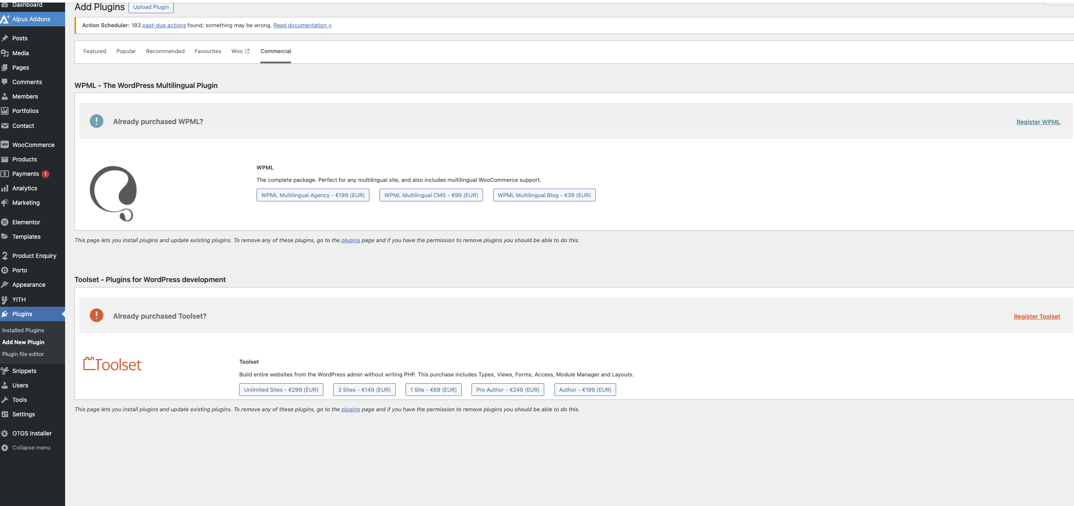This screenshot has width=1074, height=506.
Task: Click the Portfolios icon
Action: click(5, 111)
